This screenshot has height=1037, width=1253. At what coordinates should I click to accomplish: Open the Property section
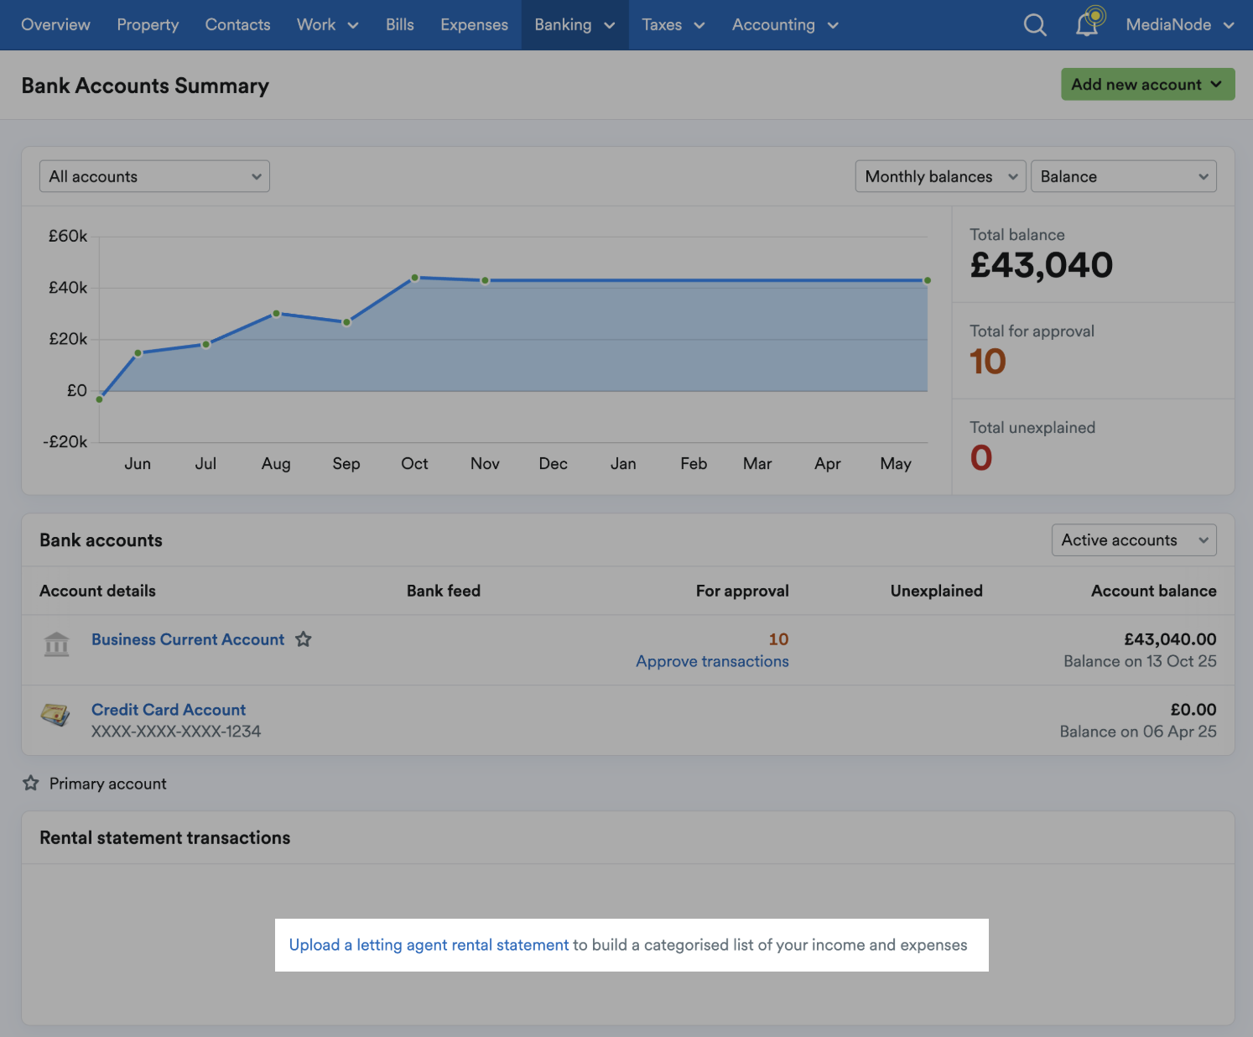[x=148, y=25]
